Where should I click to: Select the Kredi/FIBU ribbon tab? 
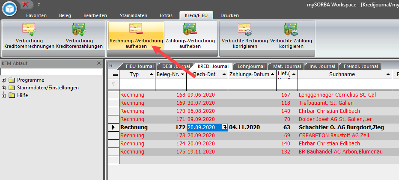[196, 15]
